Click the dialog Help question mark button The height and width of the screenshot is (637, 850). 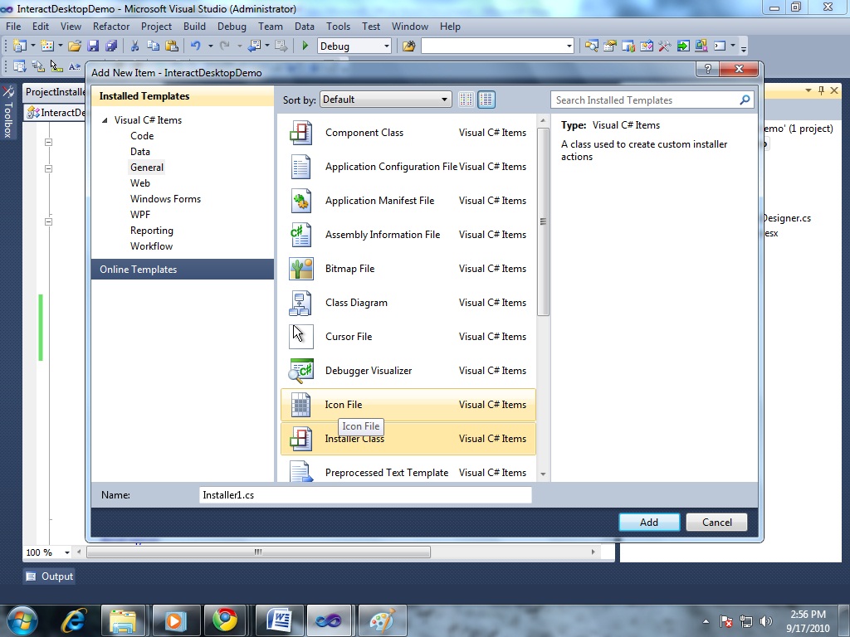click(x=707, y=69)
